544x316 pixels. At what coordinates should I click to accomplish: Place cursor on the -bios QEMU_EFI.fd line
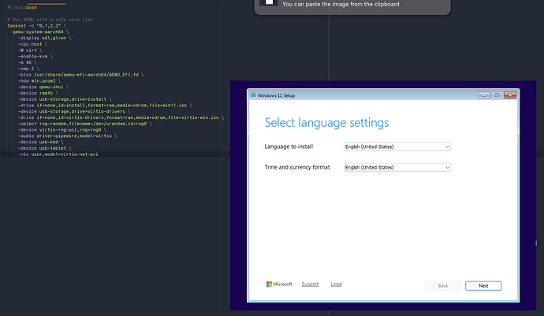point(81,75)
